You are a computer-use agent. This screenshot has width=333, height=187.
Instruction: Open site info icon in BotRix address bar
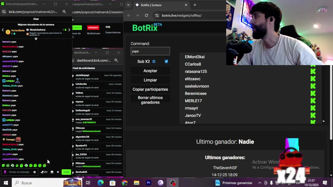[157, 15]
